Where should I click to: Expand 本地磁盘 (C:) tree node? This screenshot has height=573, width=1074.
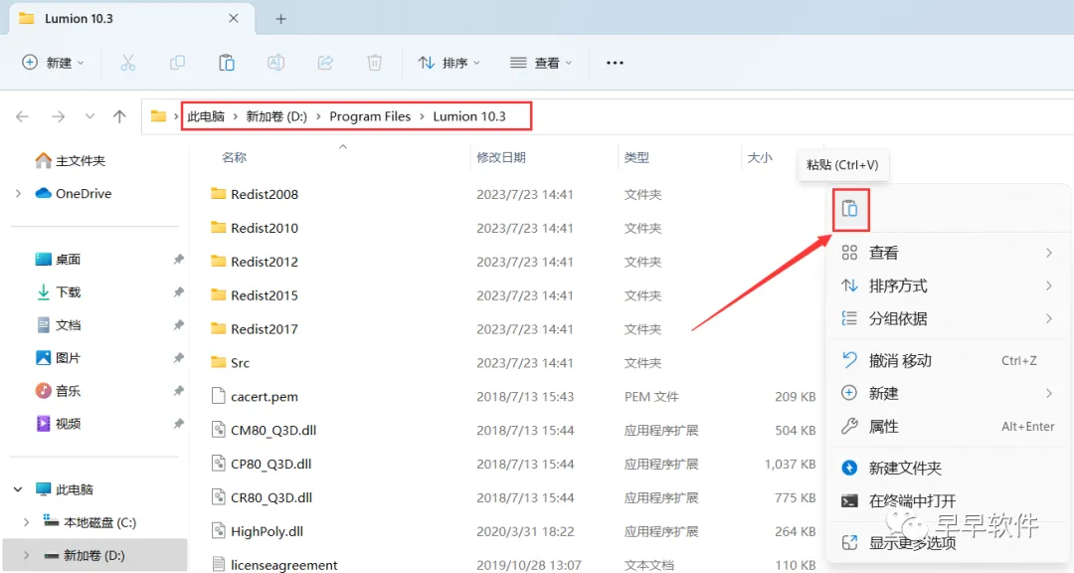(x=27, y=522)
